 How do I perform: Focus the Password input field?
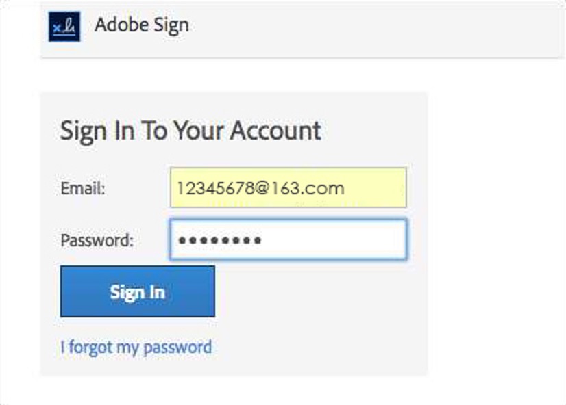click(288, 239)
